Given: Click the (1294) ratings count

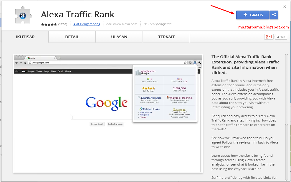Looking at the screenshot, I should tap(63, 24).
